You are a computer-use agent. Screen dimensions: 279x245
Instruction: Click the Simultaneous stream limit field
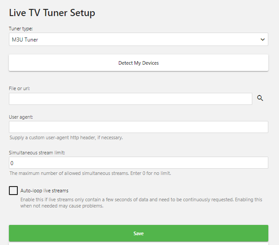tap(138, 162)
